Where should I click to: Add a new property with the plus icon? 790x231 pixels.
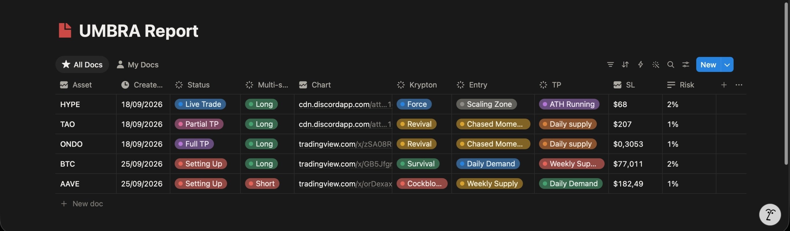click(x=724, y=85)
